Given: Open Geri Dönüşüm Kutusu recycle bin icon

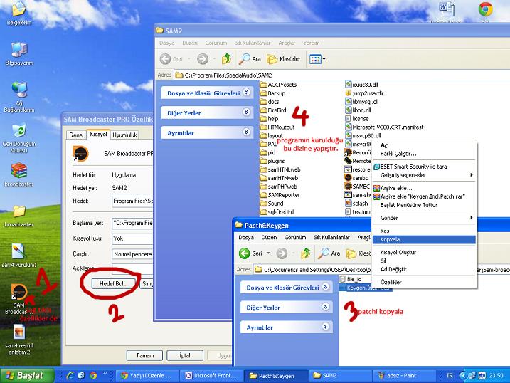Looking at the screenshot, I should pos(19,138).
